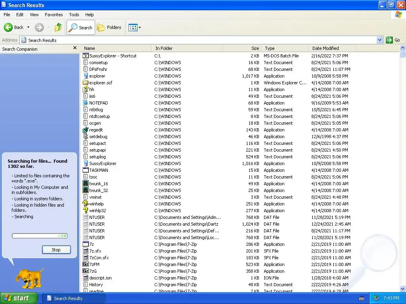Select the 7zG application icon
This screenshot has width=406, height=304.
point(86,271)
